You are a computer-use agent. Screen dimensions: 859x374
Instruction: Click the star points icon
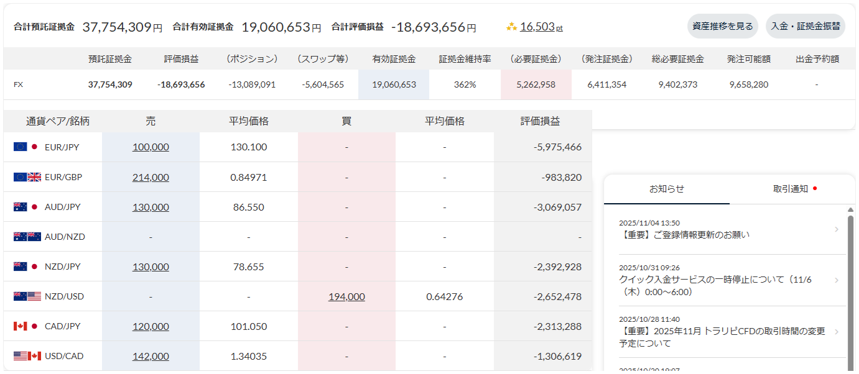pos(511,27)
